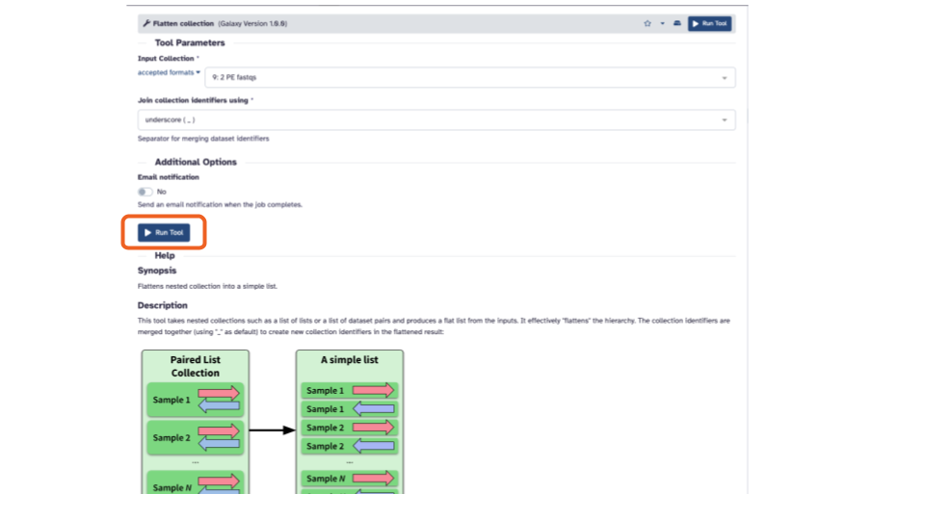Click the Paired List Collection diagram box

point(196,422)
